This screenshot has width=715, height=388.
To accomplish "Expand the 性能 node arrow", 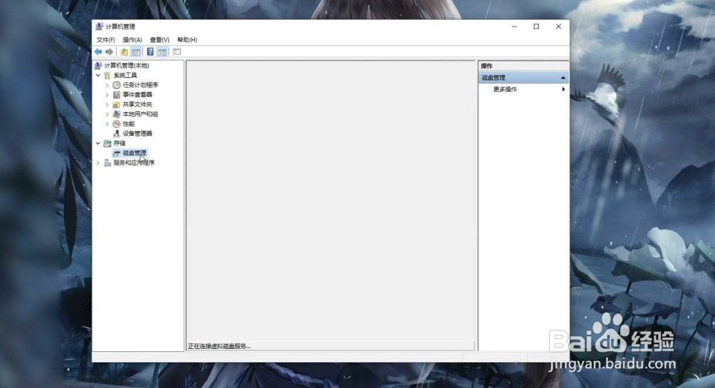I will 107,124.
